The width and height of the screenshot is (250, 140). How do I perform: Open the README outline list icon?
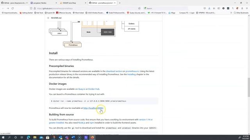click(x=48, y=18)
